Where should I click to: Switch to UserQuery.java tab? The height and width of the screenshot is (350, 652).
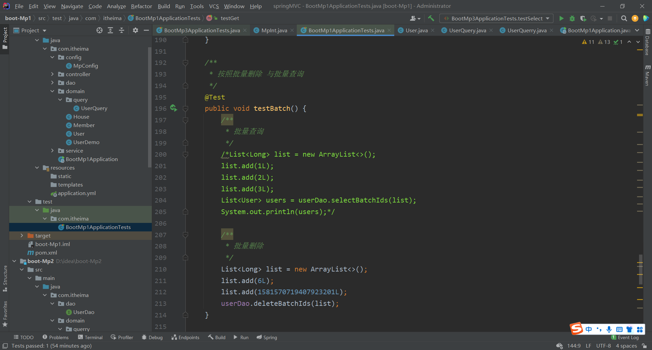pyautogui.click(x=468, y=30)
